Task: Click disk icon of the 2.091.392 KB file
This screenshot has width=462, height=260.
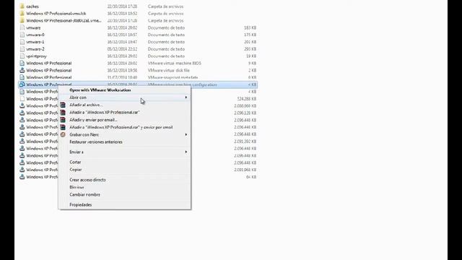Action: [x=22, y=142]
